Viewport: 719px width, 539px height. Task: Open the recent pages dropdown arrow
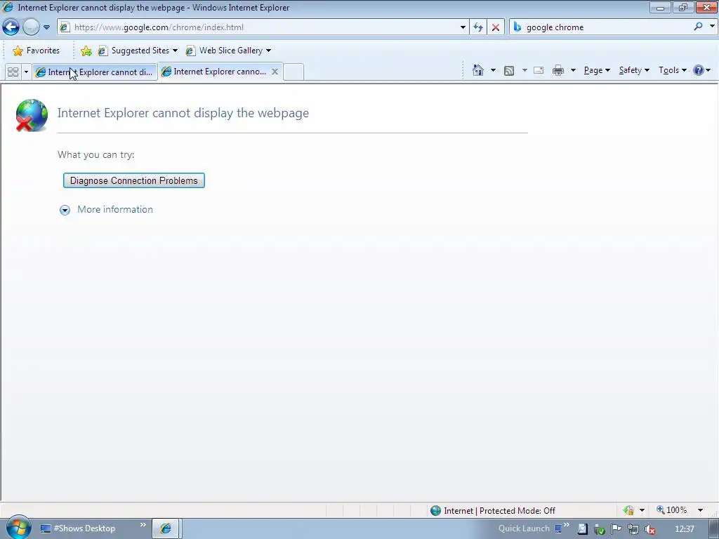(x=46, y=27)
